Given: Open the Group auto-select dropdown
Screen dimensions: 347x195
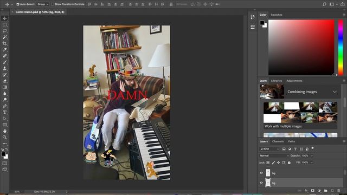Looking at the screenshot, I should pyautogui.click(x=43, y=4).
